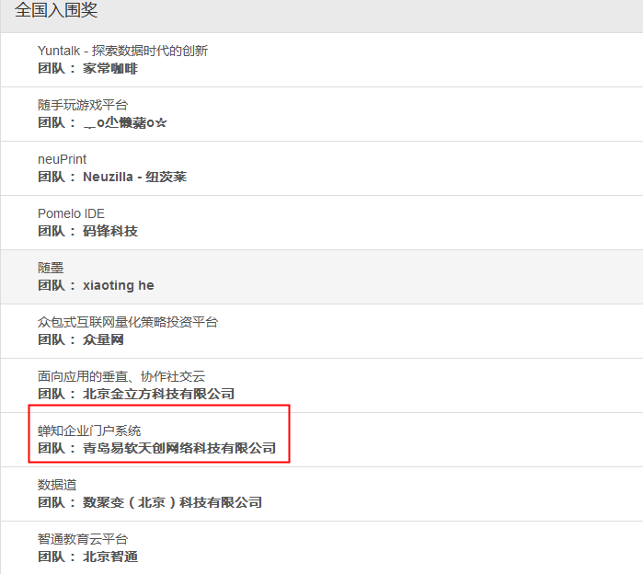Select team 数聚变（北京）科技有限公司

tap(172, 502)
